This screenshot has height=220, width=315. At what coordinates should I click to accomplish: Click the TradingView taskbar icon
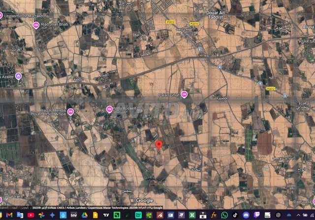[106, 215]
